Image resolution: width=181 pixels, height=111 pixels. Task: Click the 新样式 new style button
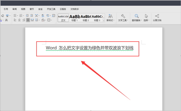pos(110,18)
